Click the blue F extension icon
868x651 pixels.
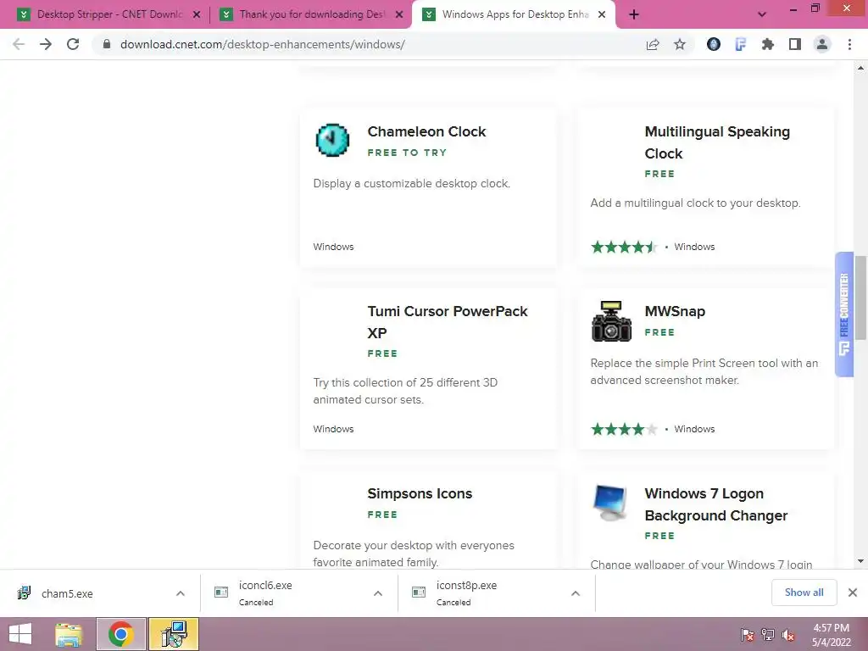[740, 44]
